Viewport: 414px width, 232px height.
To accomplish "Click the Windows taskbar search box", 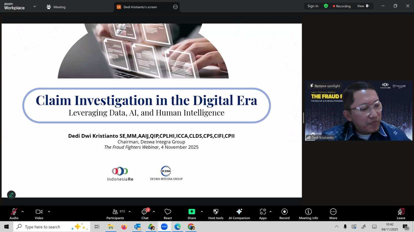I will (43, 227).
